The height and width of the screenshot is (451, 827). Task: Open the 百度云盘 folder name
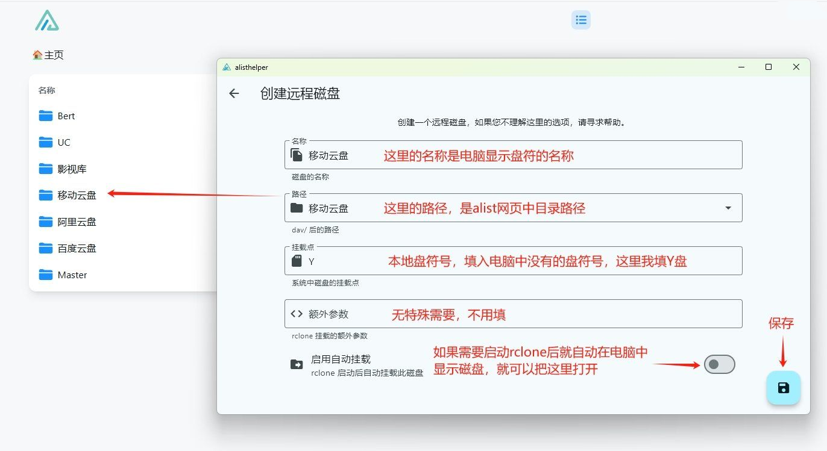[77, 249]
